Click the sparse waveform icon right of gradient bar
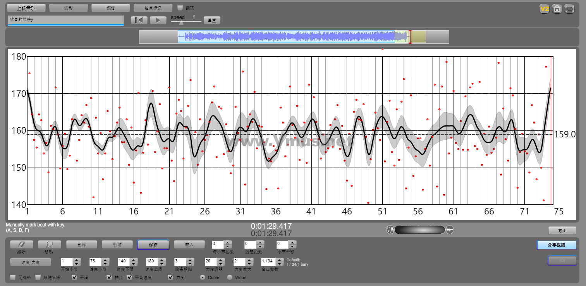Screen dimensions: 586x286 pos(450,230)
